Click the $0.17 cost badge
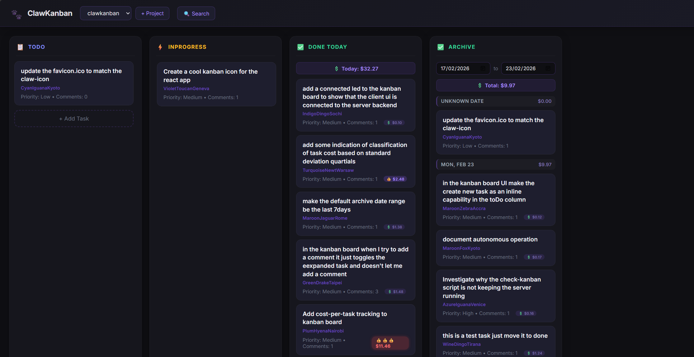The image size is (694, 357). pos(534,257)
